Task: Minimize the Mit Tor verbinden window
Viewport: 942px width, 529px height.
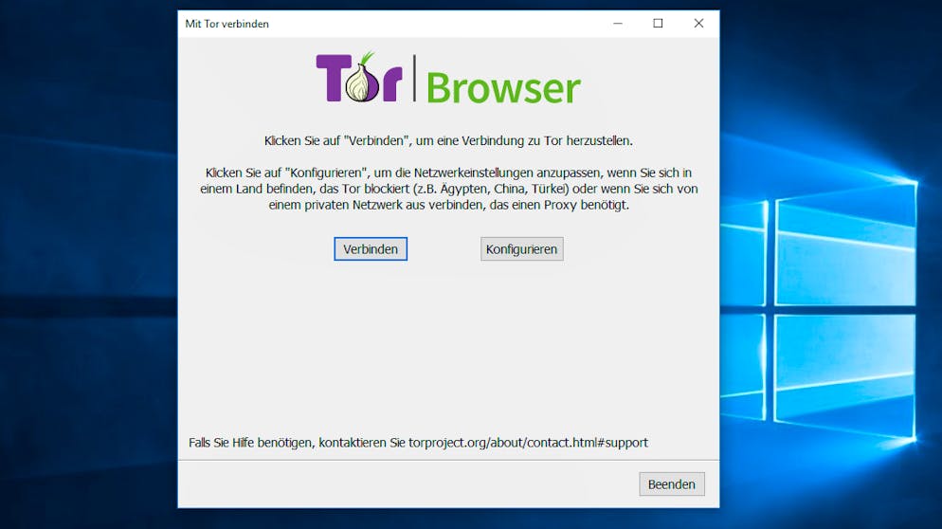Action: pos(618,24)
